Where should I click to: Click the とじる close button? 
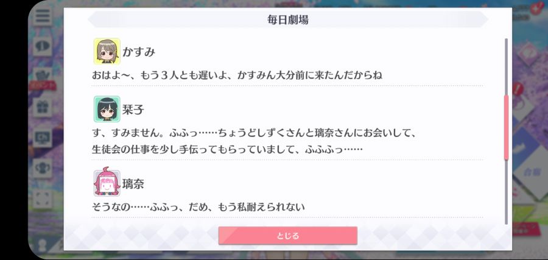coord(287,236)
